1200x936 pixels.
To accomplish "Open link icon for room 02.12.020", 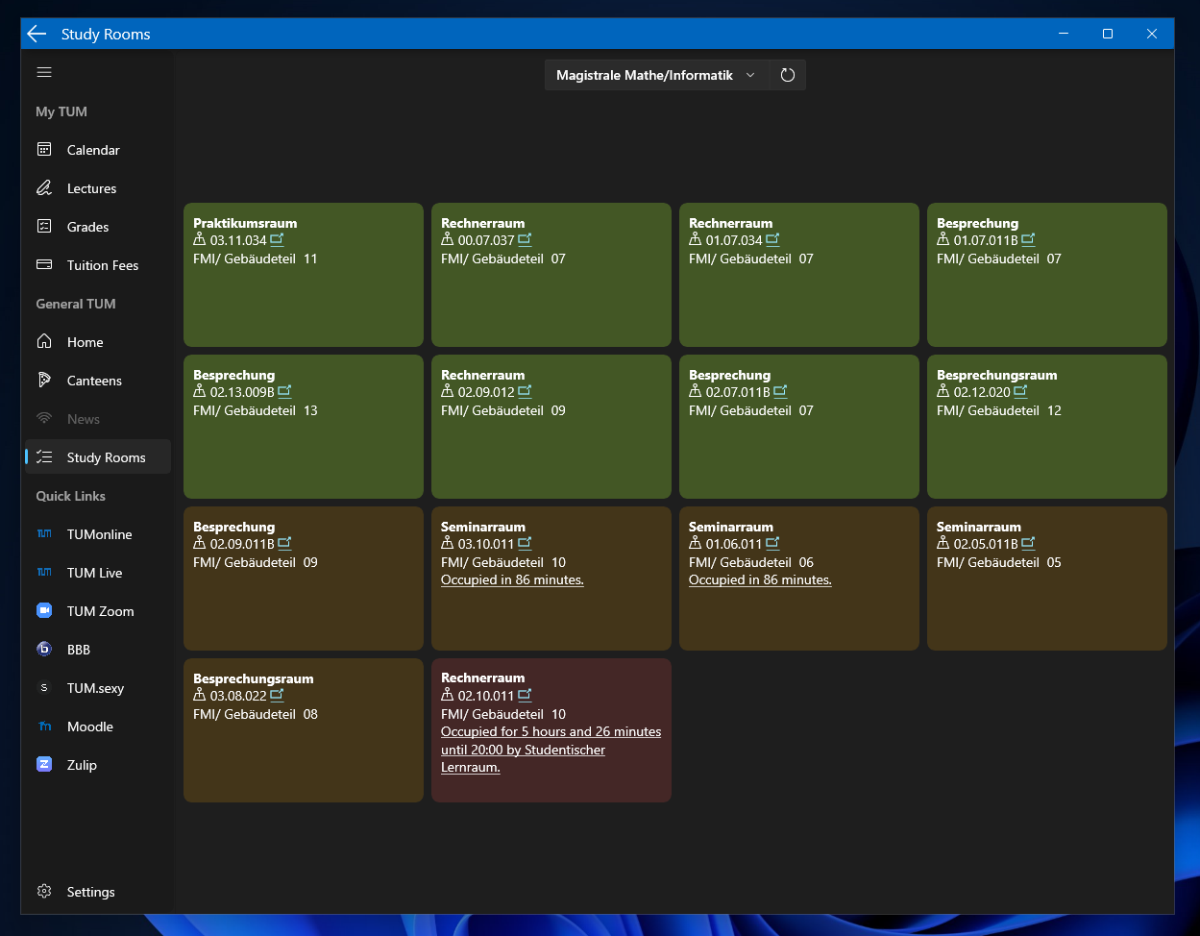I will (1020, 392).
